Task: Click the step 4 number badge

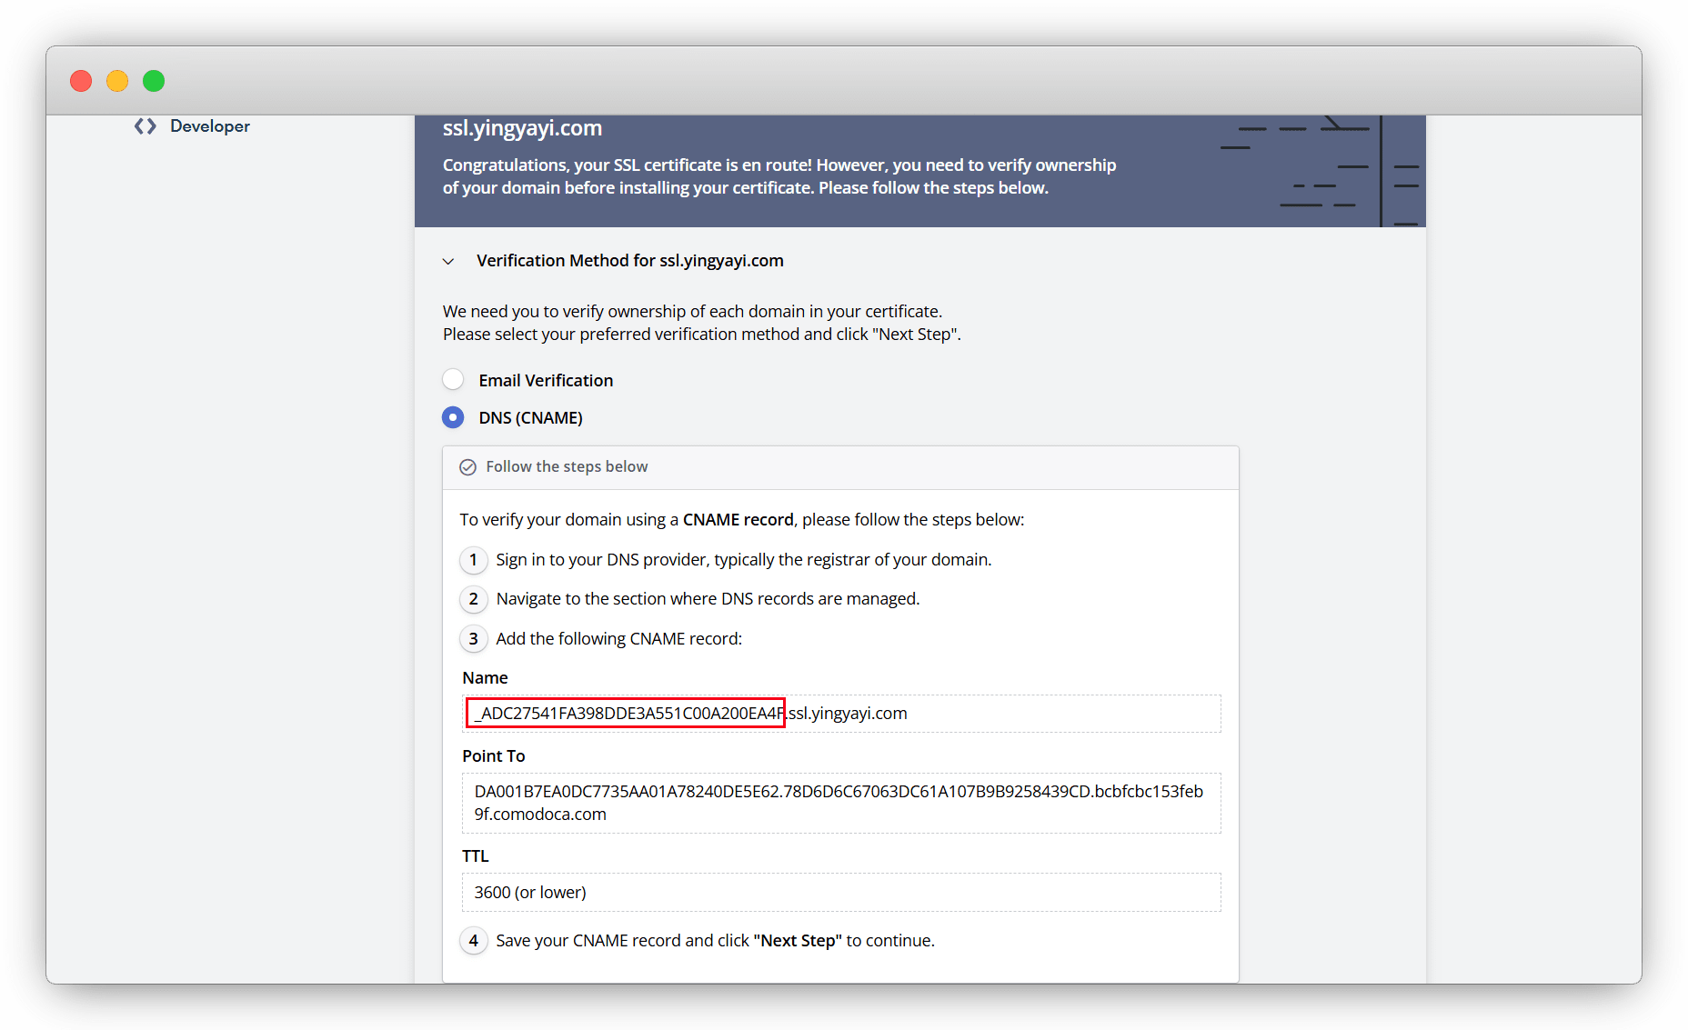Action: click(x=473, y=941)
